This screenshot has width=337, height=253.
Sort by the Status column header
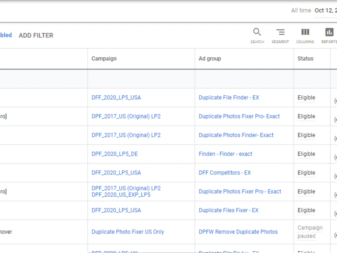[x=305, y=58]
